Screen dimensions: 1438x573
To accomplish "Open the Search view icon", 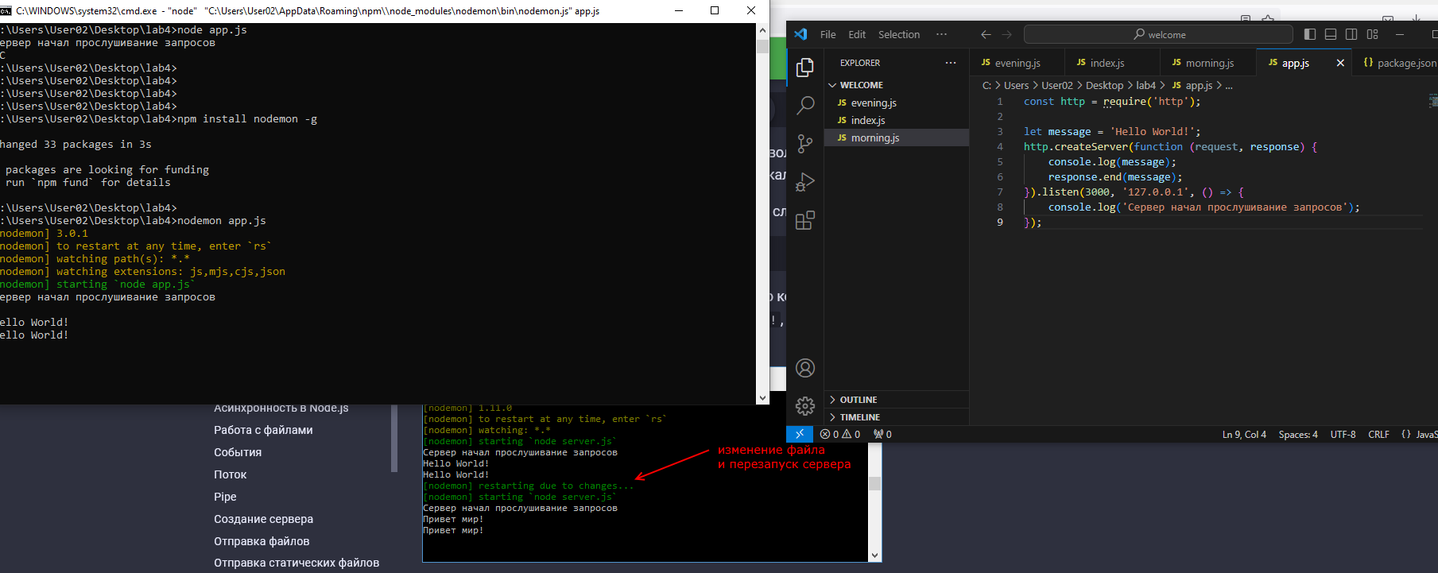I will click(x=805, y=105).
